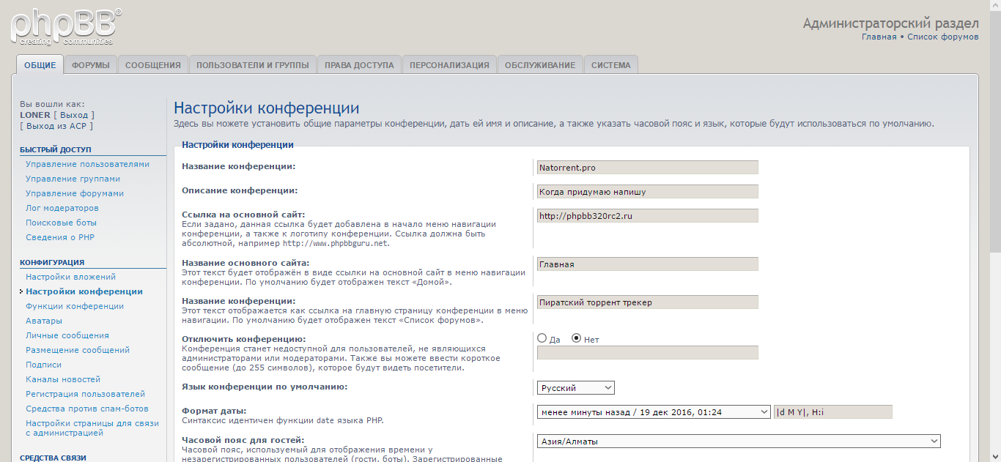Switch to the Форумы tab

(91, 64)
